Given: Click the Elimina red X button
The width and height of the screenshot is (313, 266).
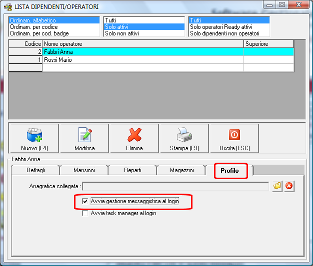Looking at the screenshot, I should 134,138.
